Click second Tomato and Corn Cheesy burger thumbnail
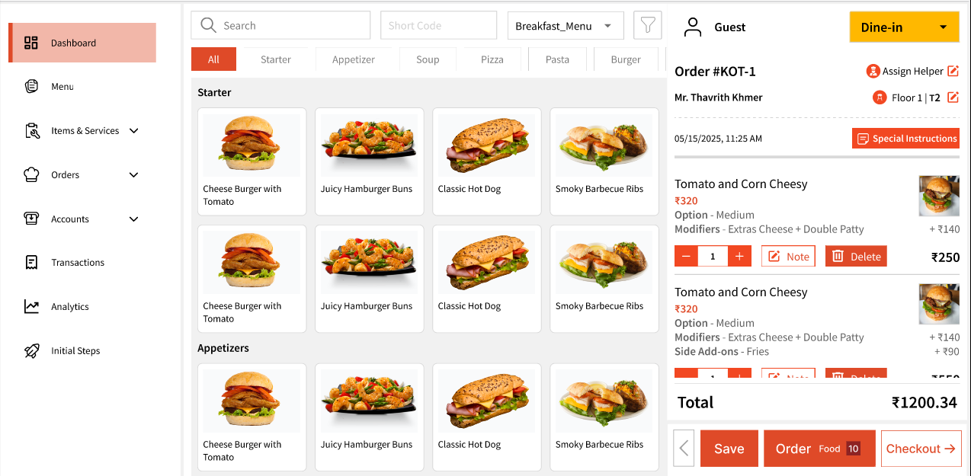971x476 pixels. pyautogui.click(x=939, y=304)
